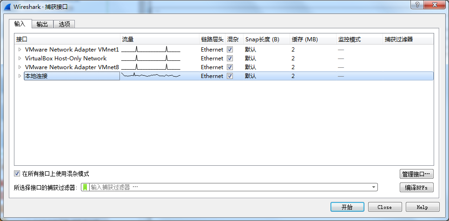Click traffic sparkline of VMnet1 row
Screen dimensions: 449x221
[x=151, y=49]
